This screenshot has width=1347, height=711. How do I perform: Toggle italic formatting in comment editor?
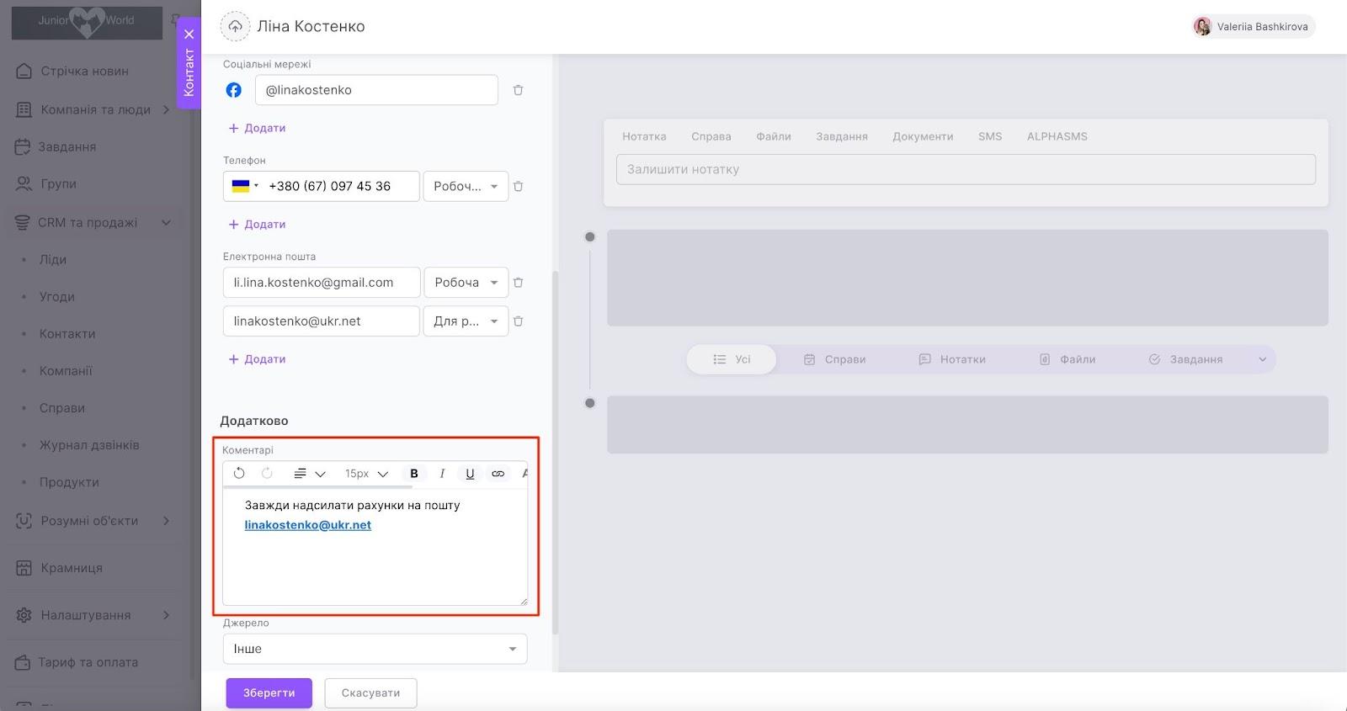442,474
